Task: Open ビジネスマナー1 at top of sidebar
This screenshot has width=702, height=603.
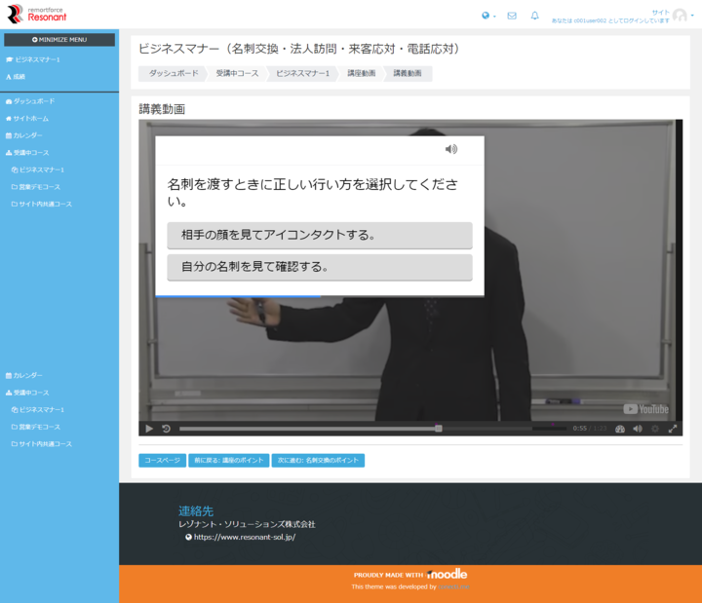Action: [33, 59]
